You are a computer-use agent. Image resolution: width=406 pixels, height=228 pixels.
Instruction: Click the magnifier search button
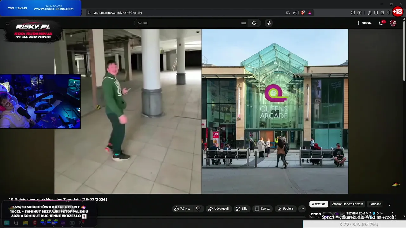tap(254, 23)
